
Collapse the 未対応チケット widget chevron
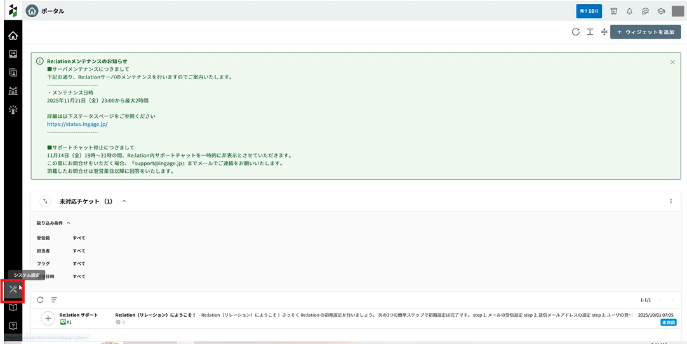[124, 201]
